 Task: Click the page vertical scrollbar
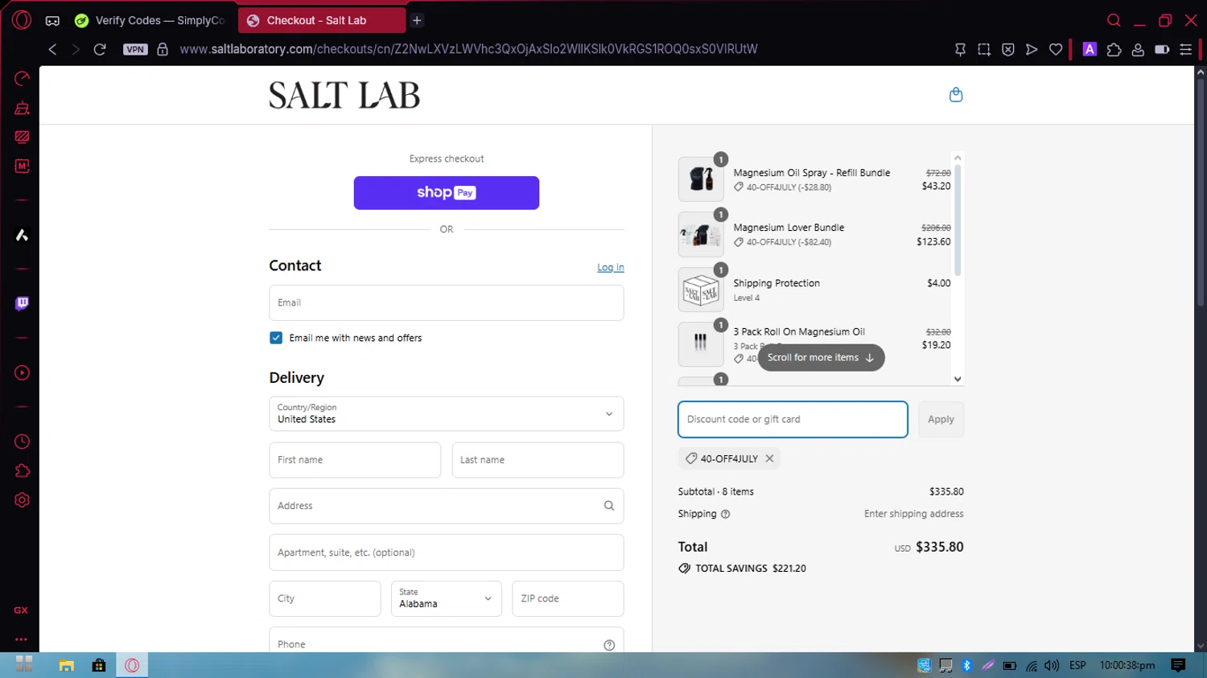[1201, 191]
